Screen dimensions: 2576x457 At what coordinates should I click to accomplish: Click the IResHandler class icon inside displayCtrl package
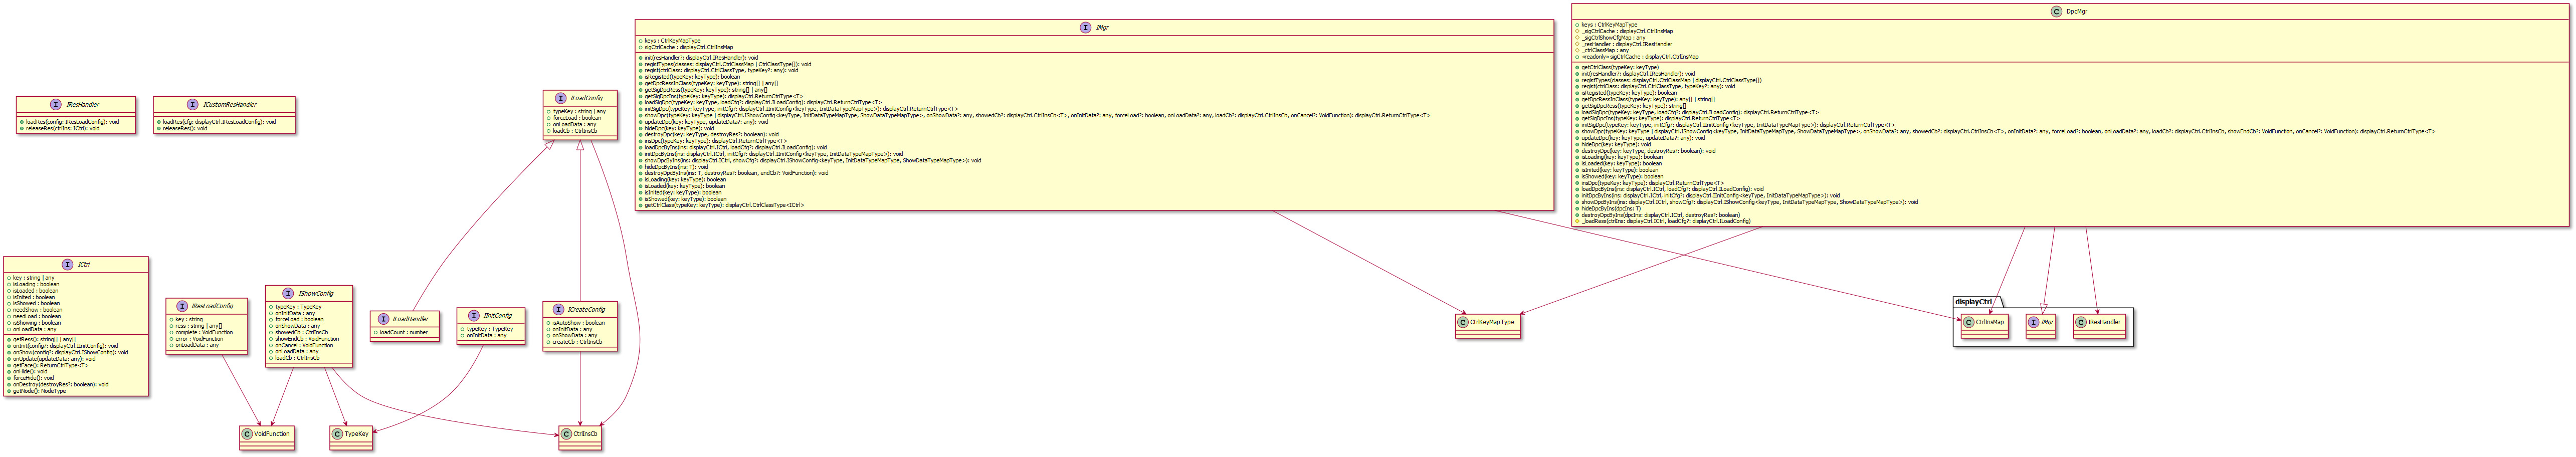coord(2080,322)
